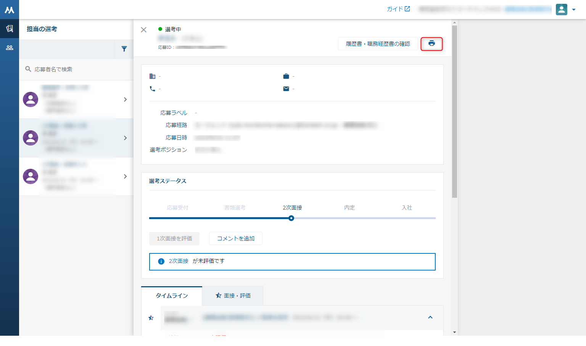This screenshot has width=586, height=346.
Task: Open 履歴書・職務経歴書の確認 button
Action: tap(378, 44)
